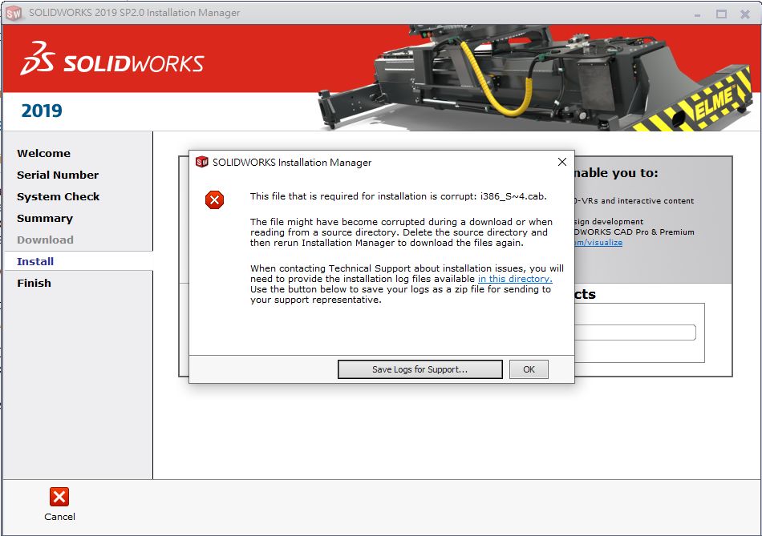762x536 pixels.
Task: Click SW icon in dialog title bar
Action: click(x=201, y=162)
